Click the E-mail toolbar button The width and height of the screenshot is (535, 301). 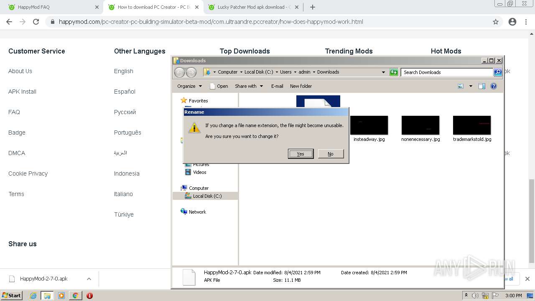click(277, 86)
